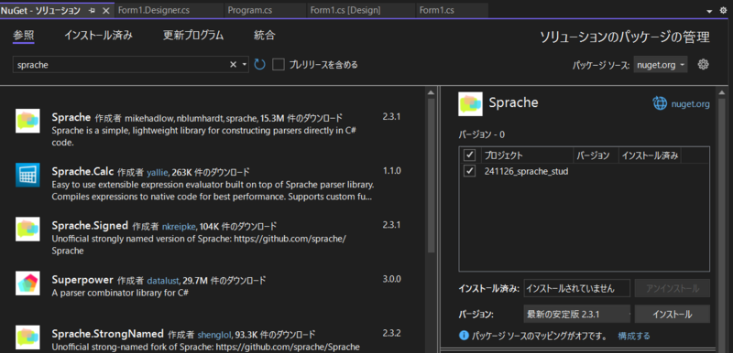Uncheck the 241126_sprache_stud project checkbox
This screenshot has height=353, width=733.
[469, 171]
